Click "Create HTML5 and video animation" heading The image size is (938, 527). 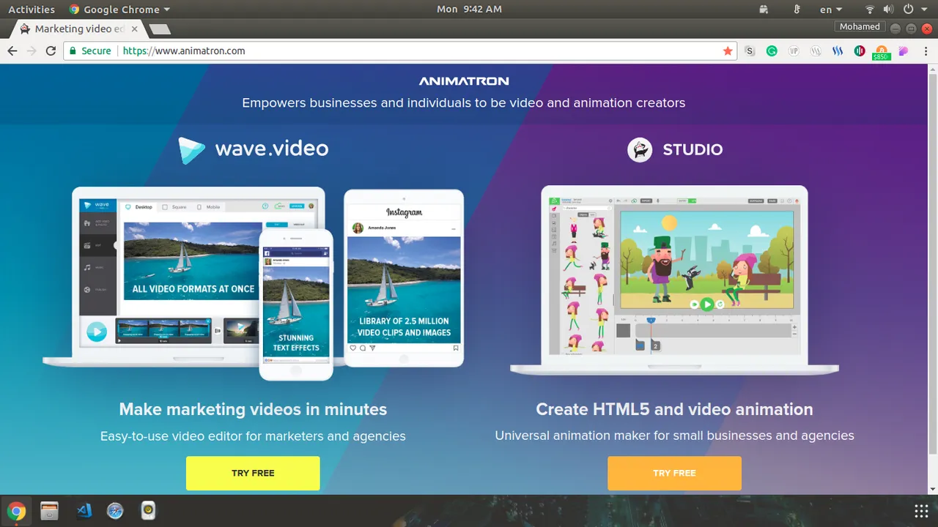click(674, 409)
